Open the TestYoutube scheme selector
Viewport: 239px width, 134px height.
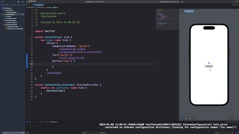pyautogui.click(x=90, y=2)
